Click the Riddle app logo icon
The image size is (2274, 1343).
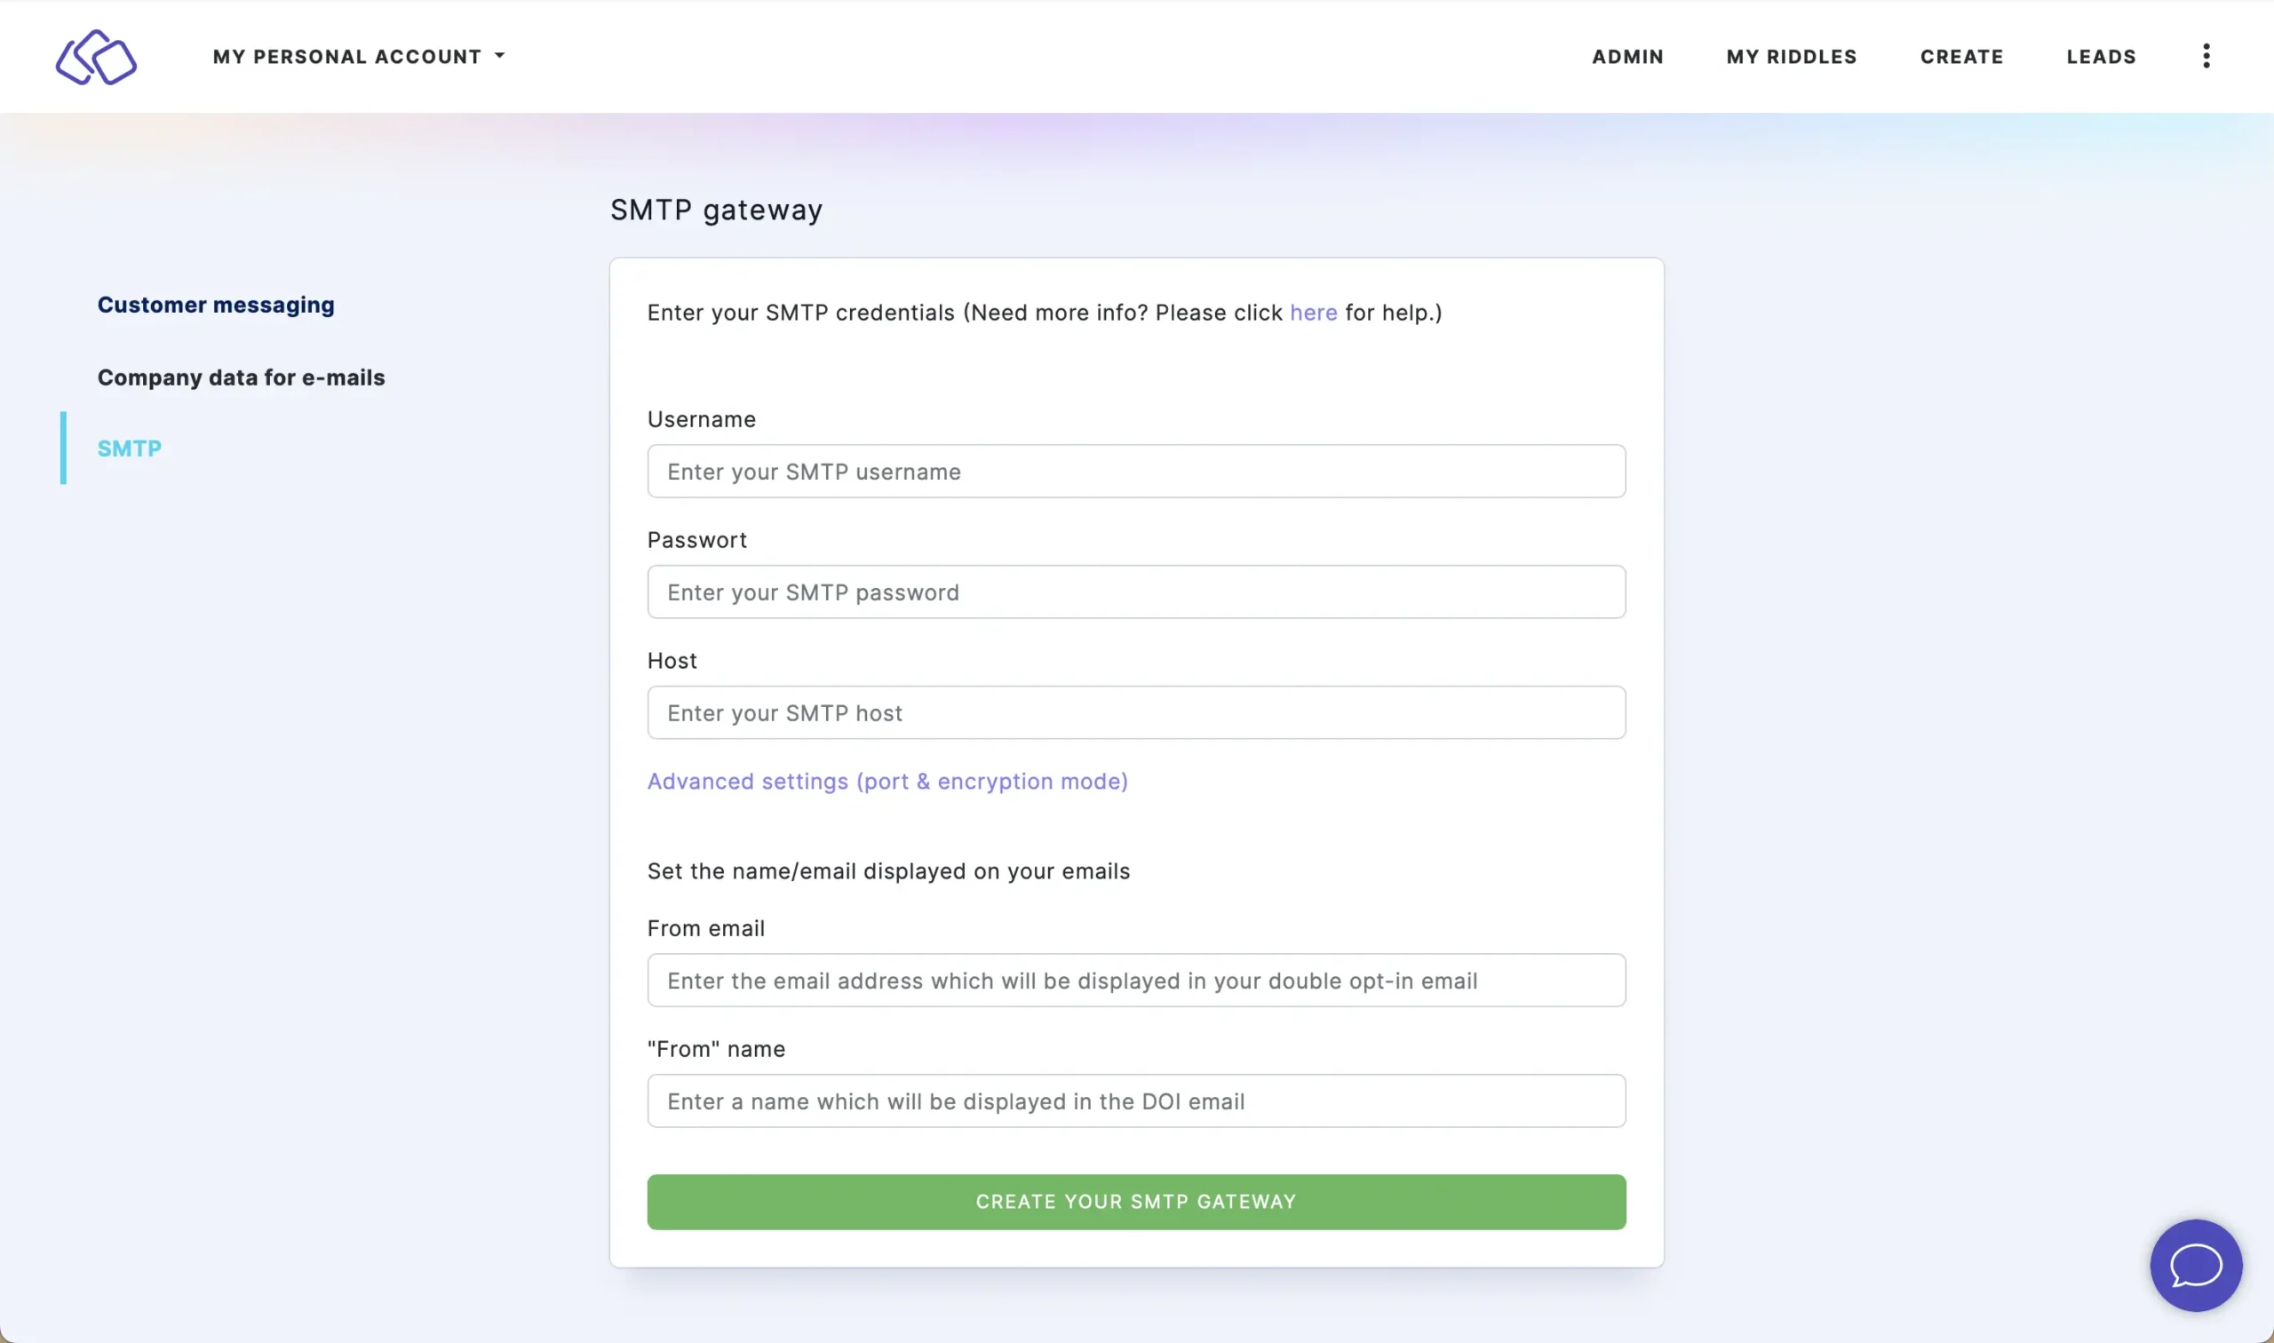click(x=96, y=56)
